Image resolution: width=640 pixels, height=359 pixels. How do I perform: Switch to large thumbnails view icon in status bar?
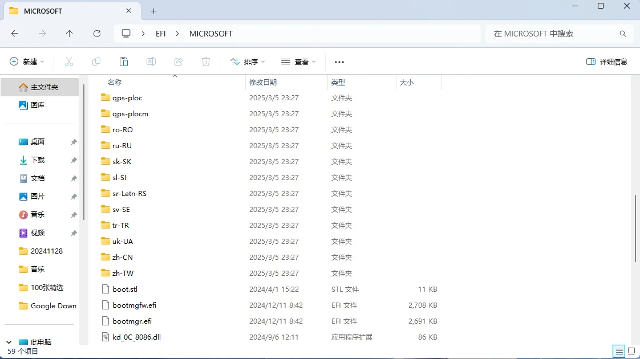pyautogui.click(x=631, y=351)
